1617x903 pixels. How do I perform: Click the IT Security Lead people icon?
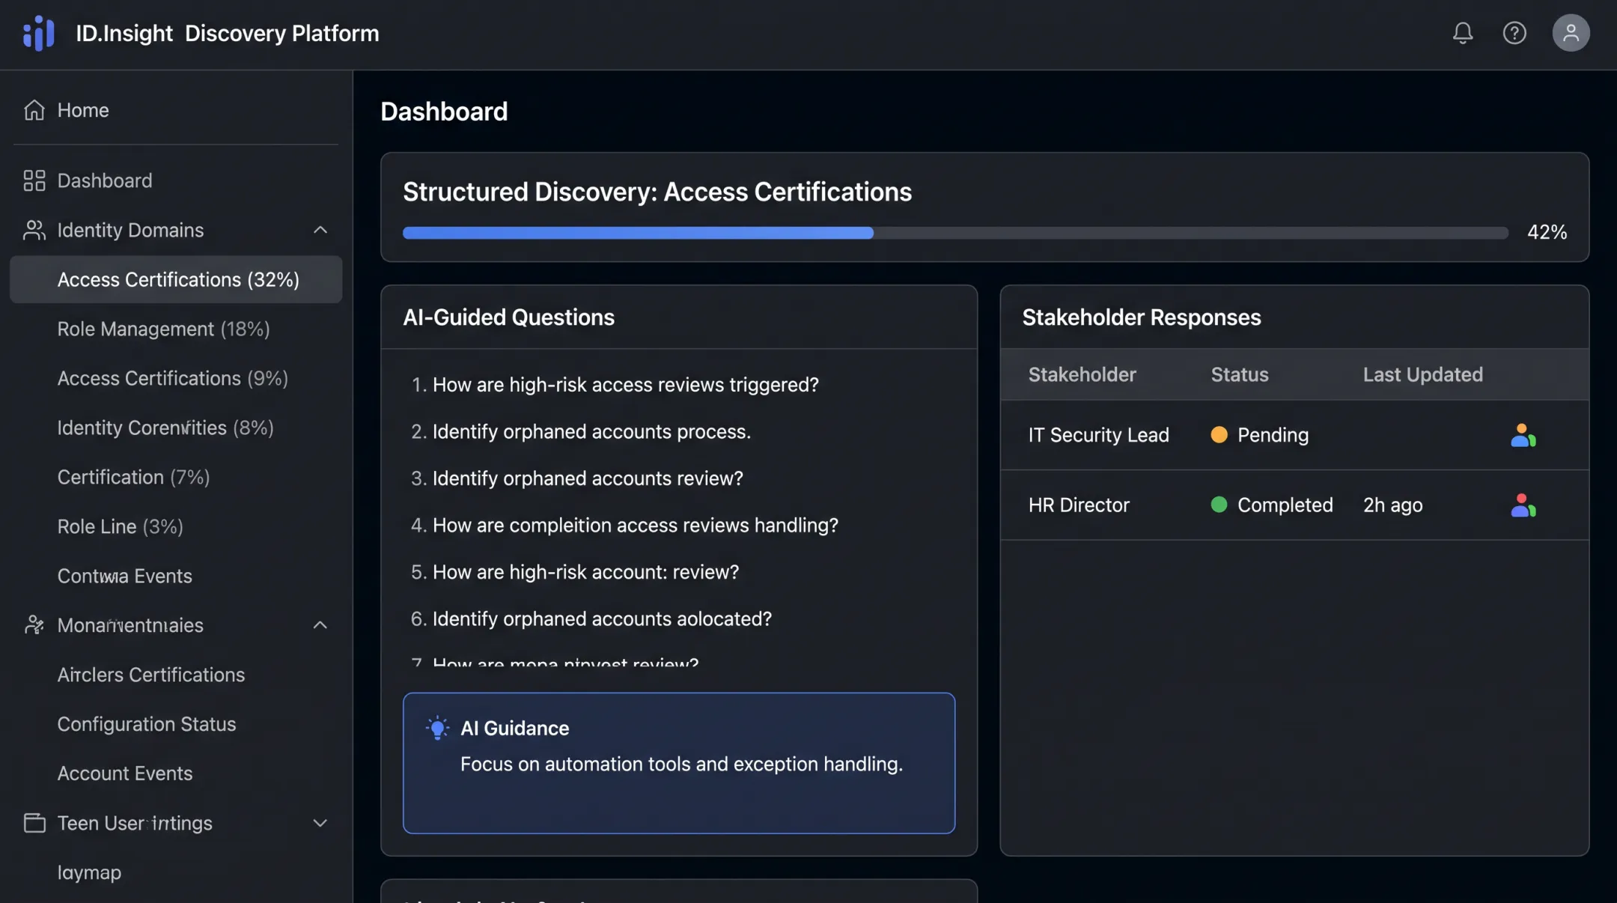point(1523,435)
